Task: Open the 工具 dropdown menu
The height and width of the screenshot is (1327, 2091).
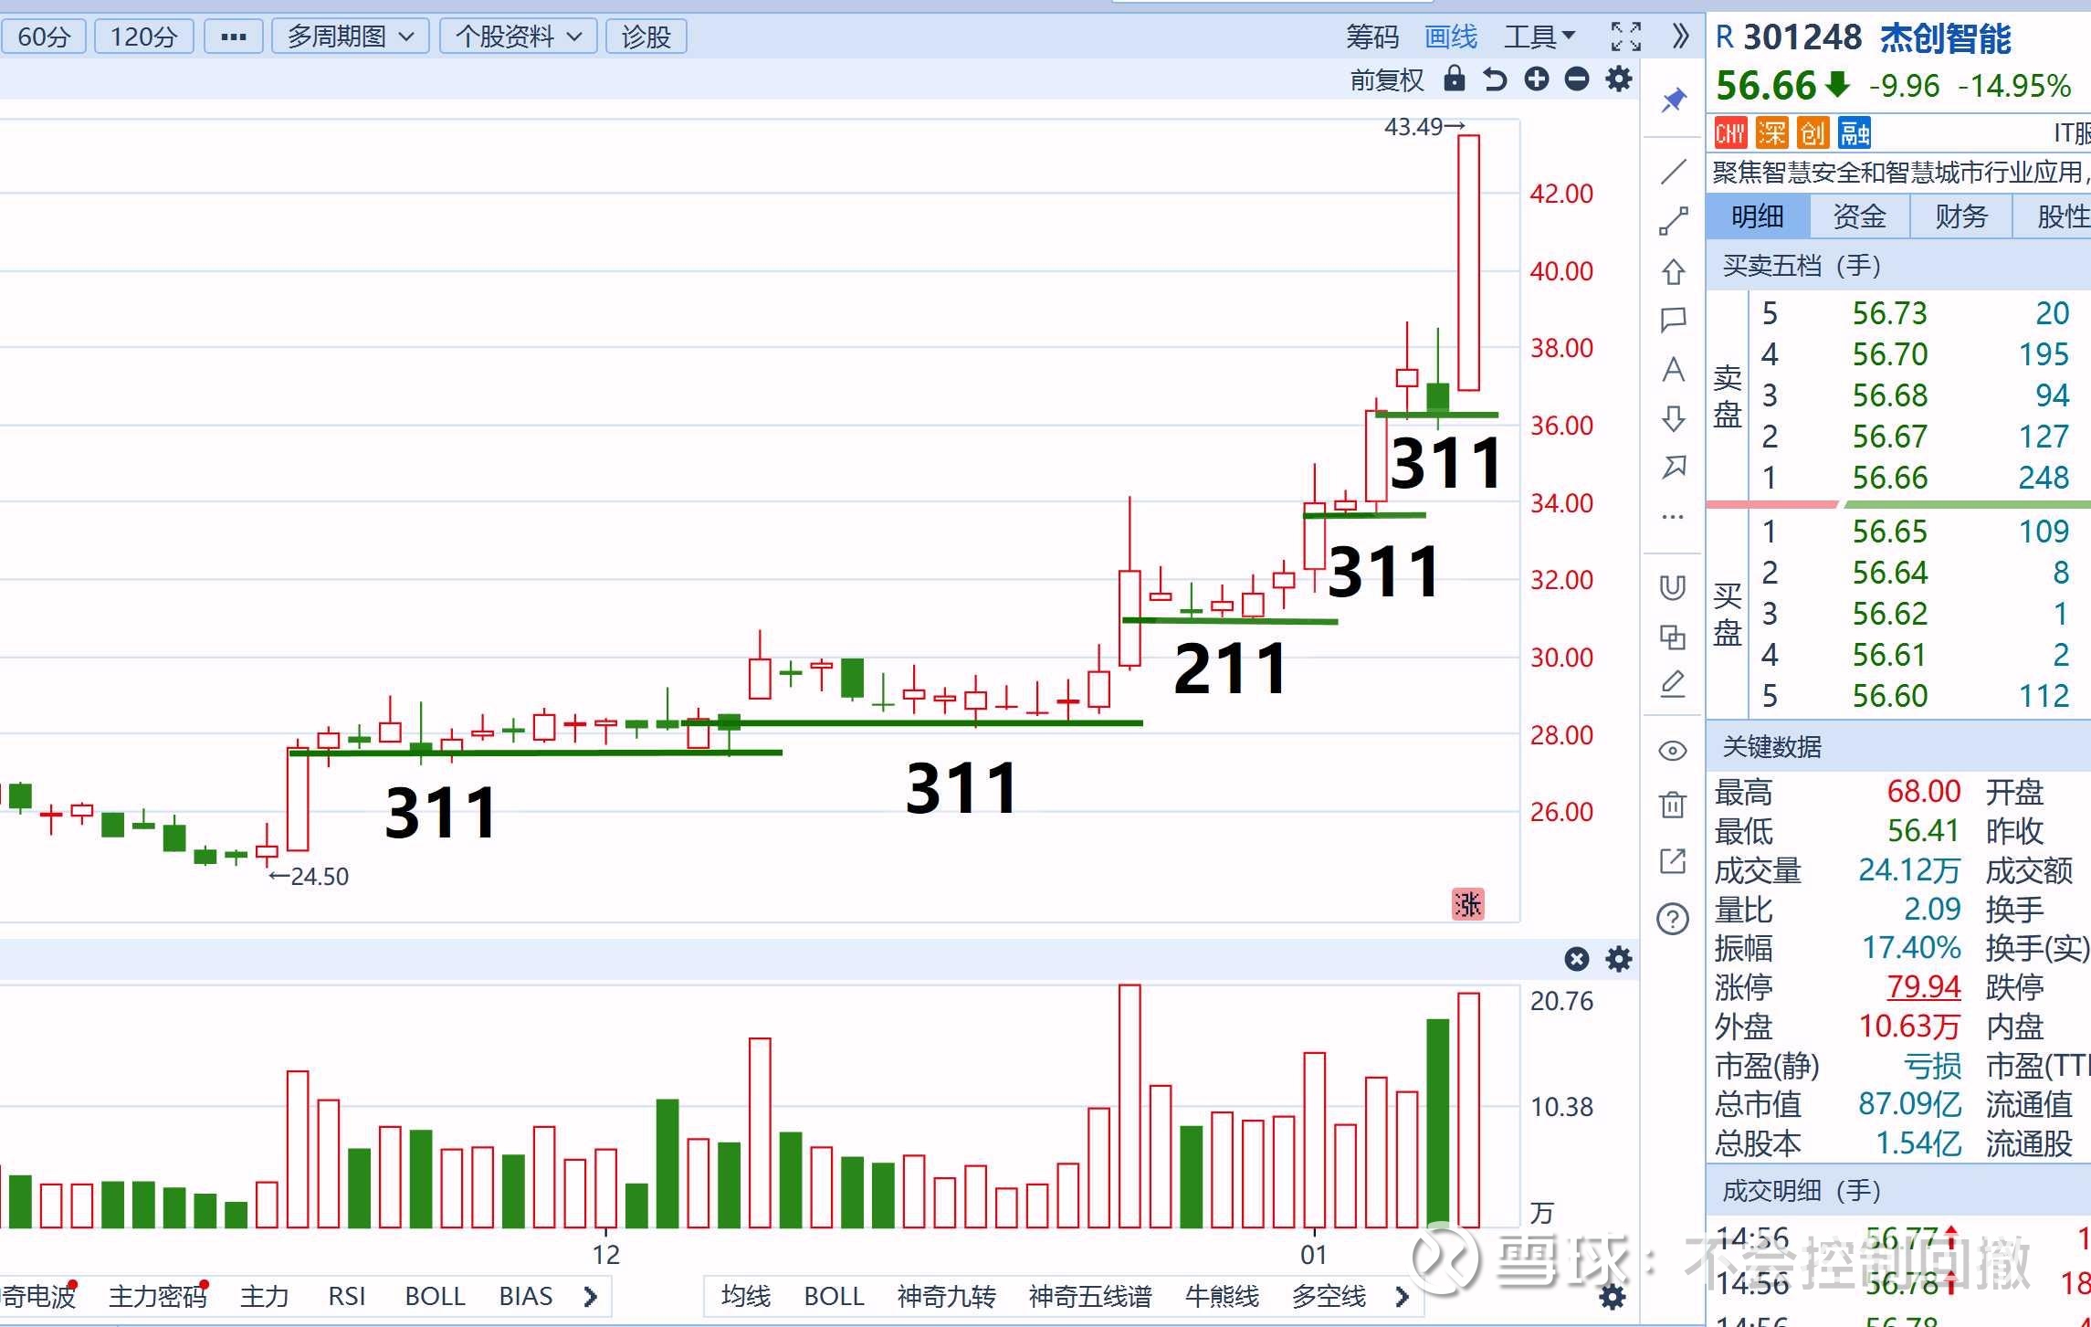Action: [x=1539, y=37]
